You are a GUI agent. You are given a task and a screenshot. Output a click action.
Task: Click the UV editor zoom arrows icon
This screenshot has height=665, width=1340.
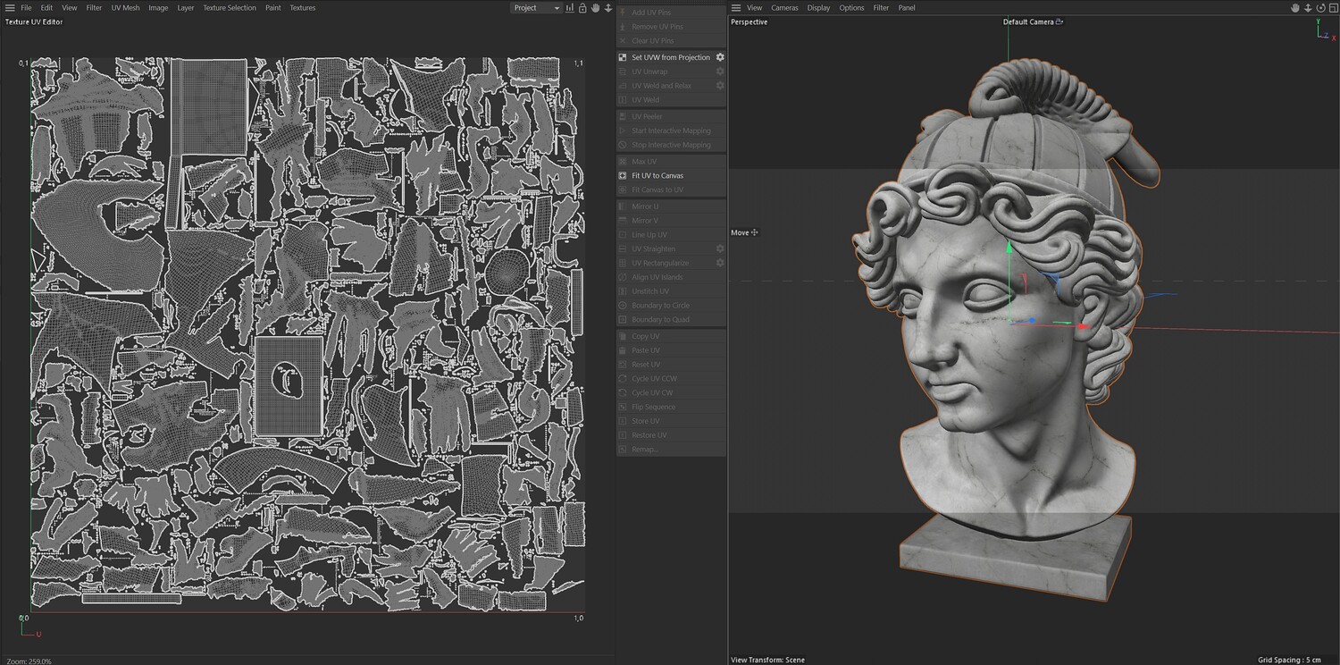coord(608,8)
